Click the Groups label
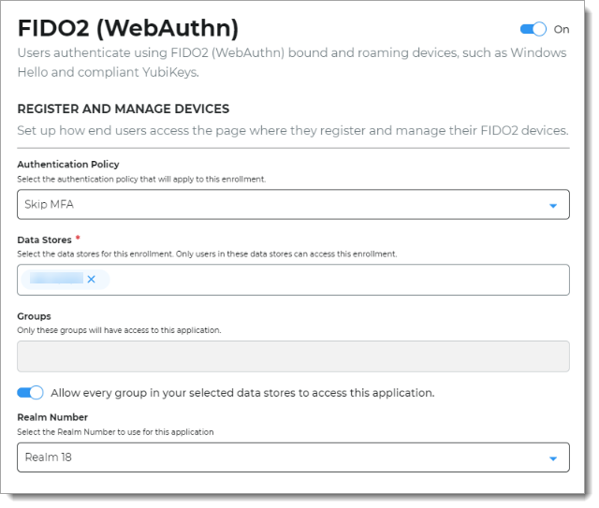The image size is (599, 508). 34,316
